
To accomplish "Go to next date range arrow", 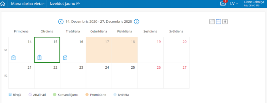I will 136,22.
